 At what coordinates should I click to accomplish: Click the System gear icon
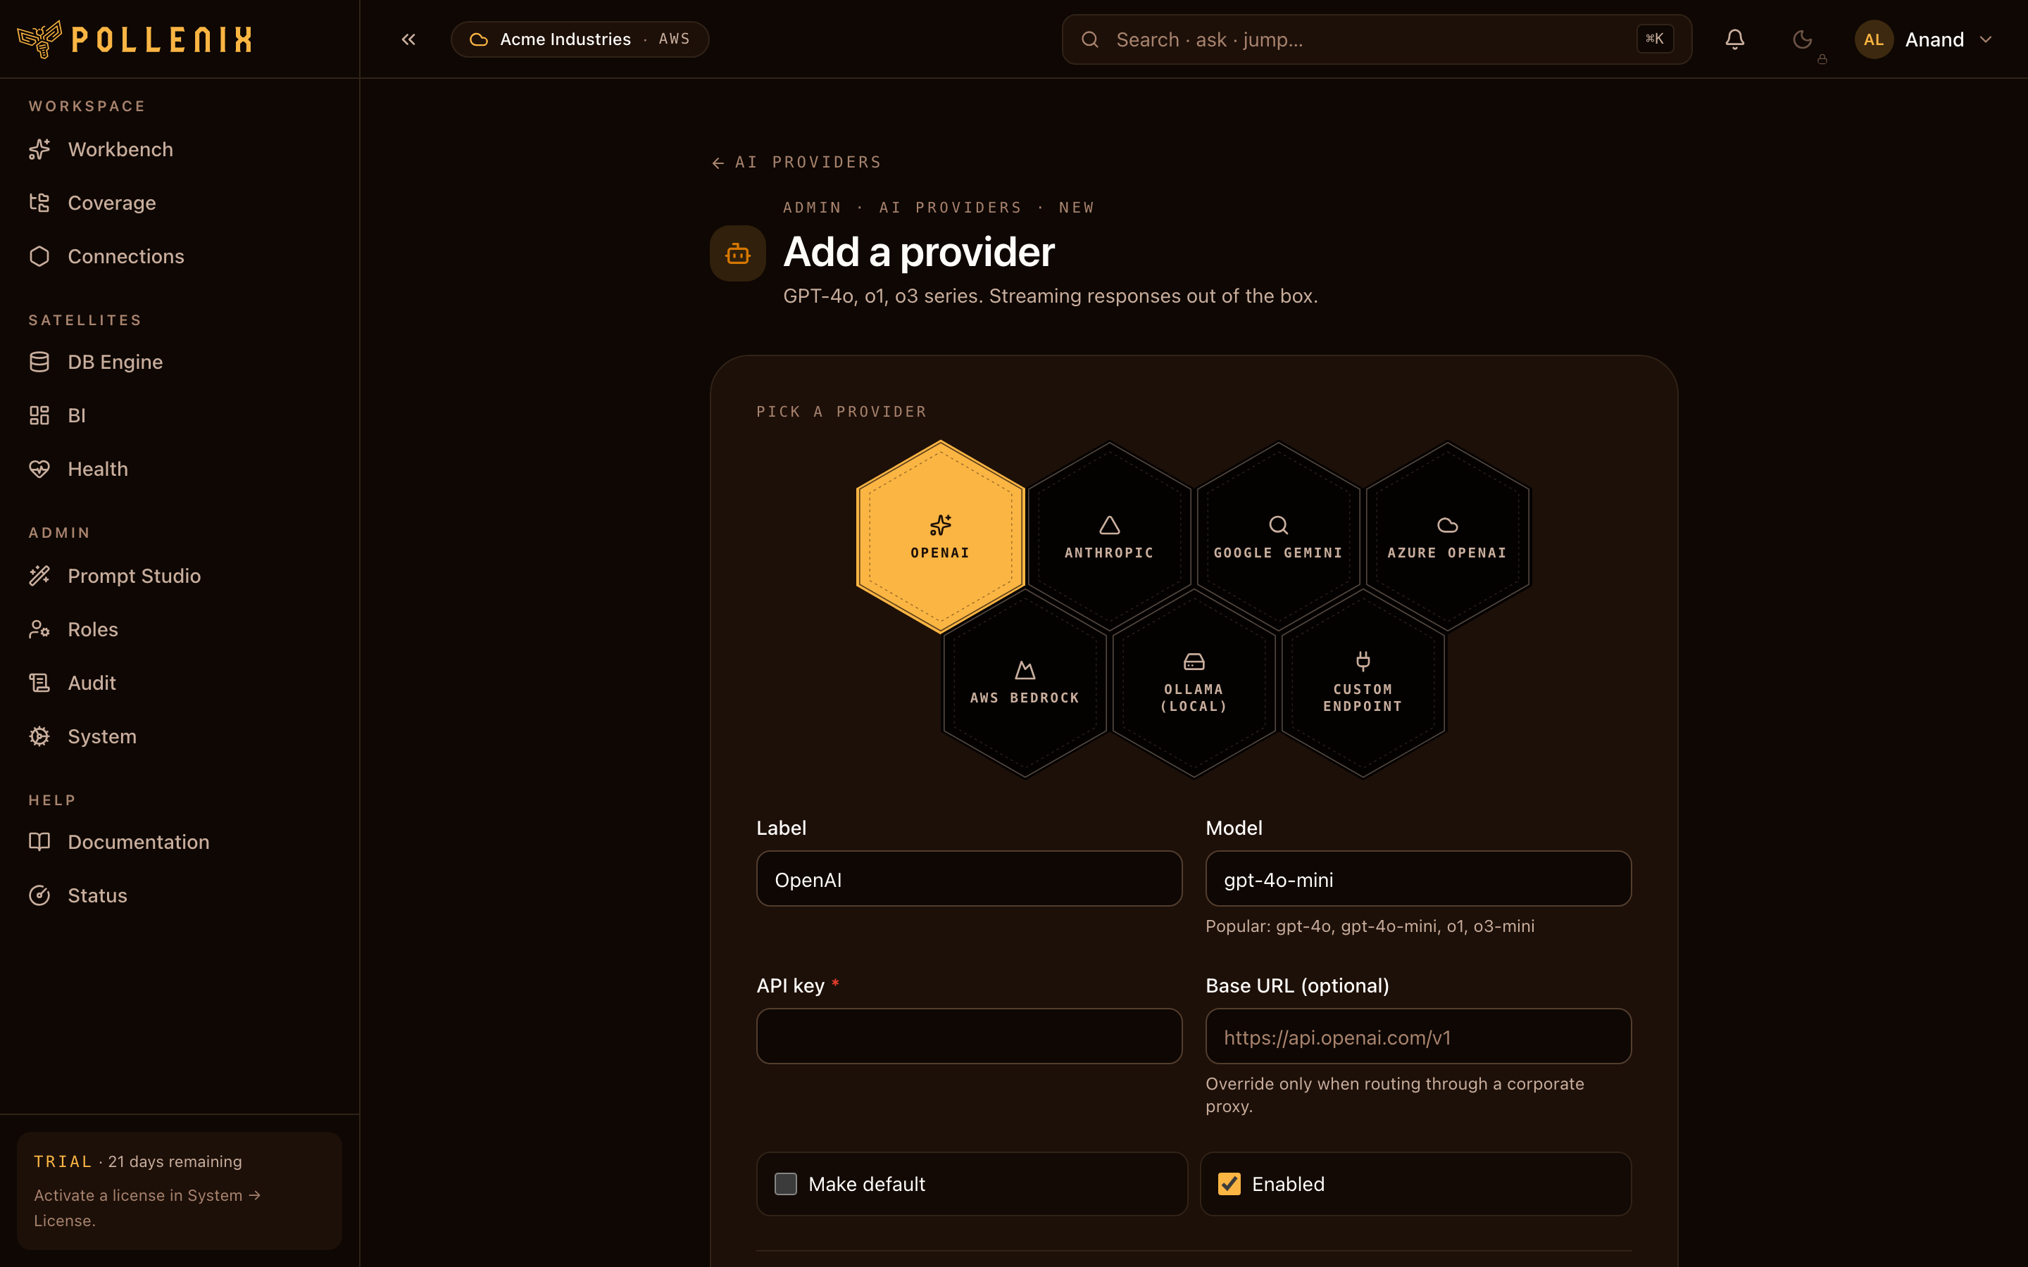coord(39,736)
